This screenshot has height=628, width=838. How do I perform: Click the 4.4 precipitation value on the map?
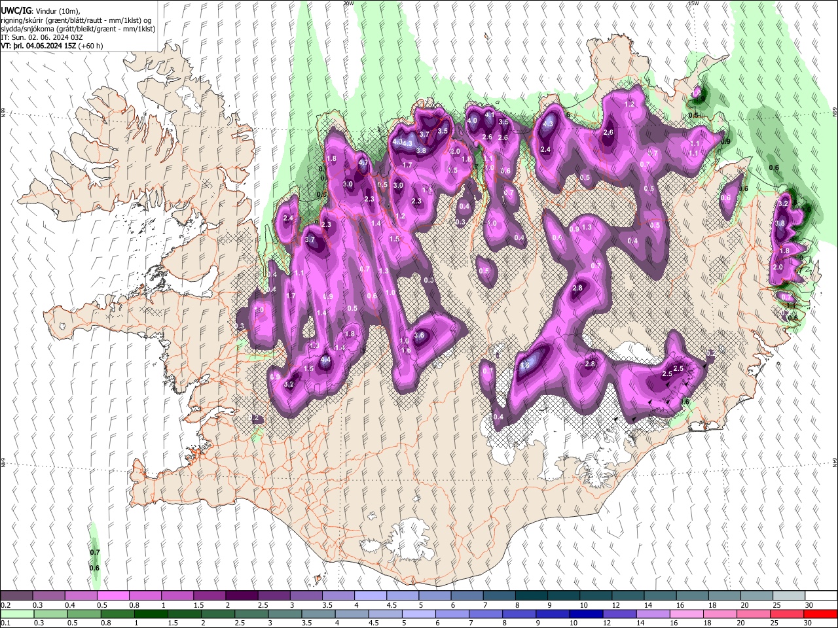[x=325, y=359]
